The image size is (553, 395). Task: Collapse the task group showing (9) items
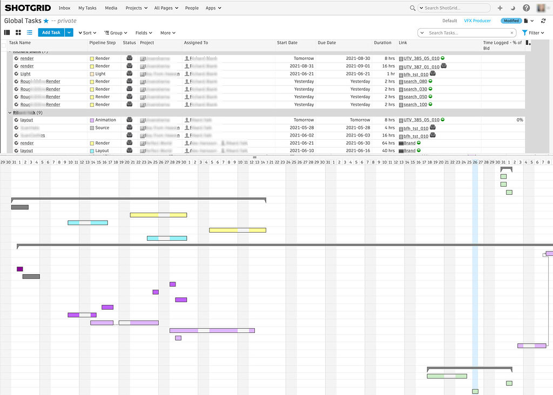point(9,112)
